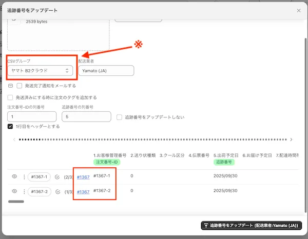Uncheck 1行目をヘッダーとする checkbox
Viewport: 308px width, 239px height.
coord(10,126)
